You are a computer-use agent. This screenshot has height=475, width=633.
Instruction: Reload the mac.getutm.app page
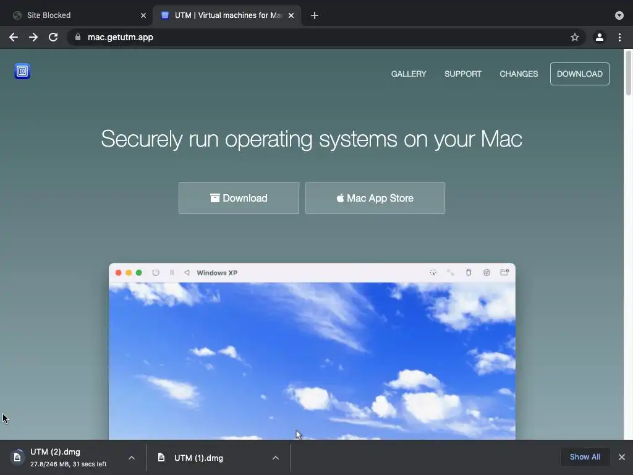(53, 37)
